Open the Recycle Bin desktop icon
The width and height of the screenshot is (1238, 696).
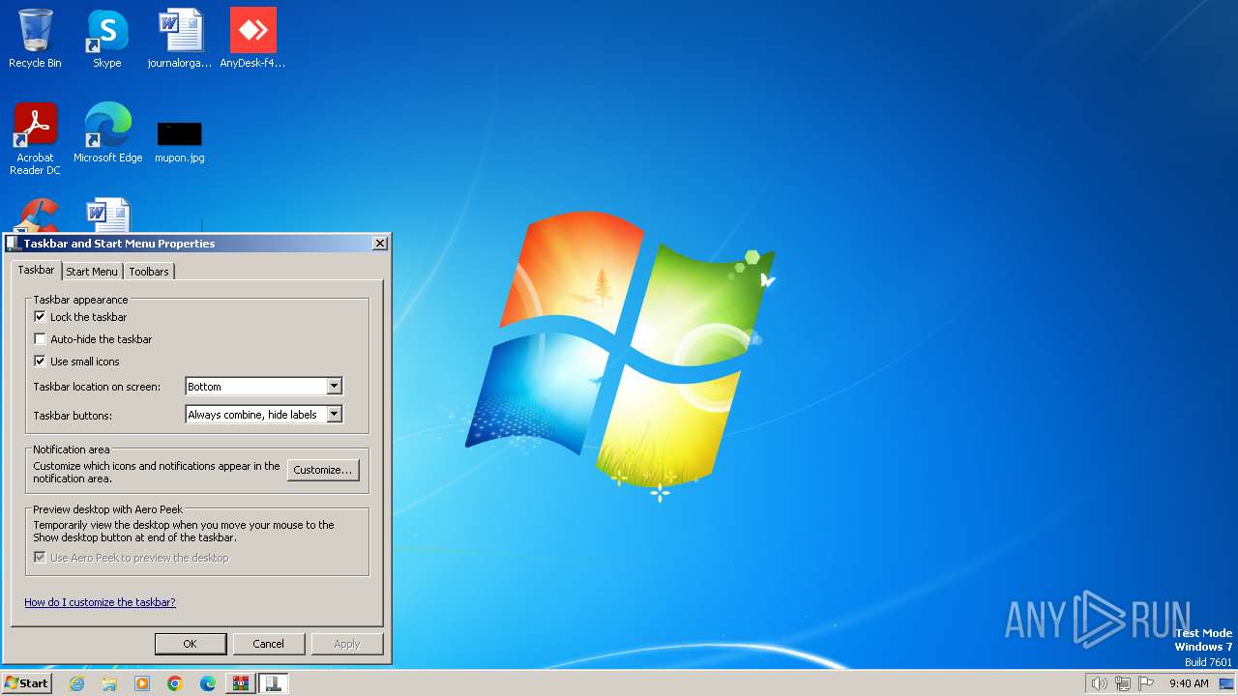(35, 39)
